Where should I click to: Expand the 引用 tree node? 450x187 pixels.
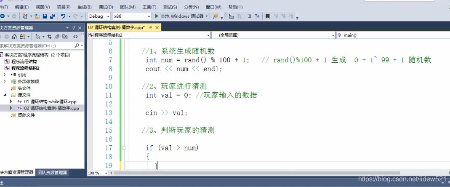pos(5,75)
